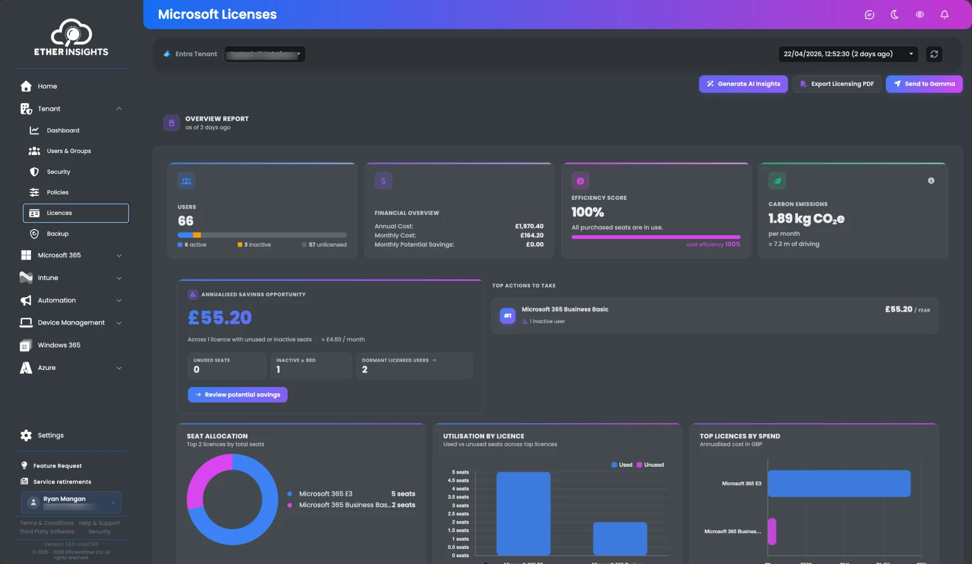Click the Users & Groups people icon
The width and height of the screenshot is (972, 564).
[34, 151]
